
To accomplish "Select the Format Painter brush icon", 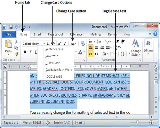I will coord(16,54).
